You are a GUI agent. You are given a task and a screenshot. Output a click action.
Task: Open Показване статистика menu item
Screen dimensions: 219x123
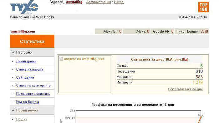(33, 94)
